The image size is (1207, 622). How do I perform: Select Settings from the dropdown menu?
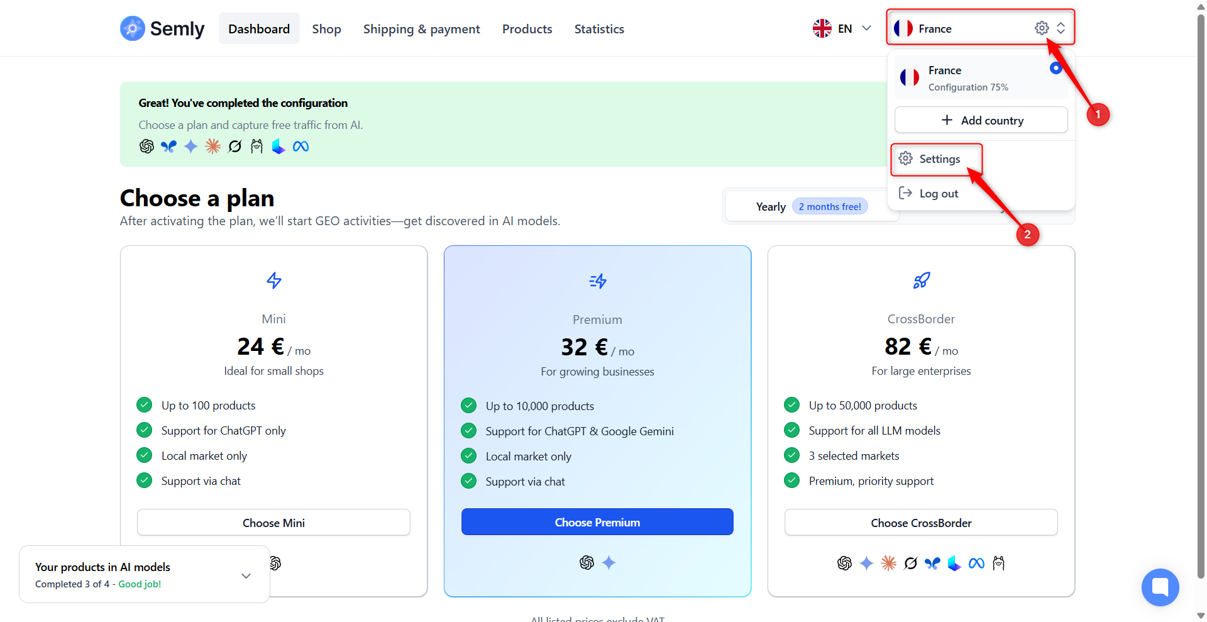pos(939,159)
